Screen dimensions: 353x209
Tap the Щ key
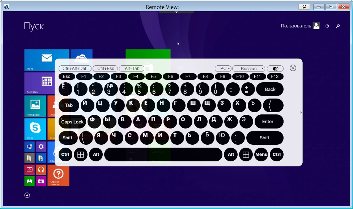click(209, 105)
